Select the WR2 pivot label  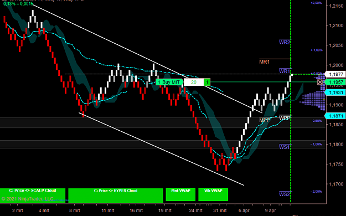(x=285, y=42)
